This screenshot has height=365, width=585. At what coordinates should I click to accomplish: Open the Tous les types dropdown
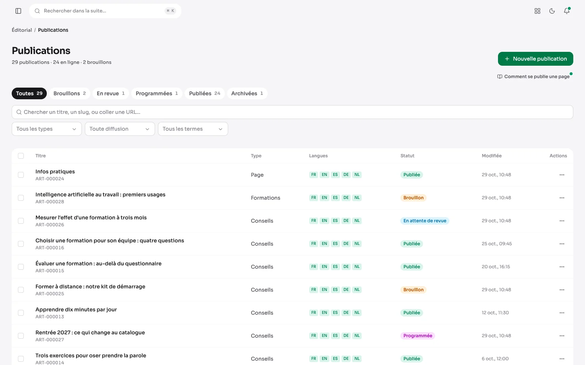(47, 129)
